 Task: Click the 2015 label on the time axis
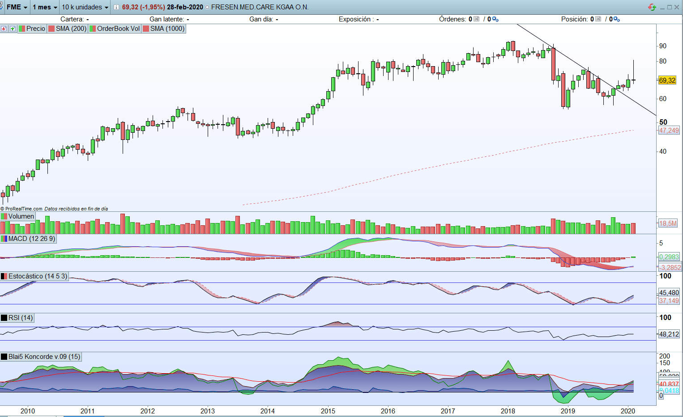coord(328,411)
